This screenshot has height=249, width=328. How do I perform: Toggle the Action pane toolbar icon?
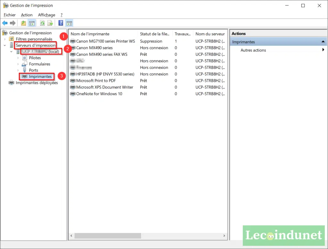[x=69, y=23]
